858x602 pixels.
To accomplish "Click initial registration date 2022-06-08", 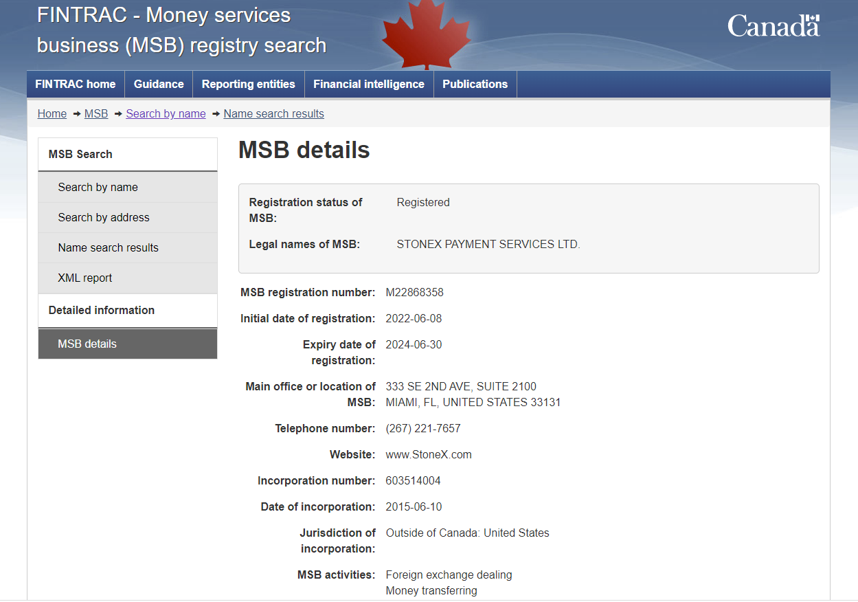I will pyautogui.click(x=414, y=318).
